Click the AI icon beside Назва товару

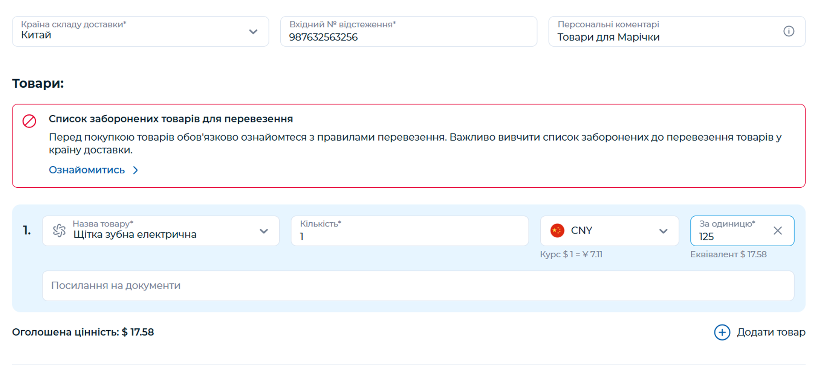click(x=59, y=231)
